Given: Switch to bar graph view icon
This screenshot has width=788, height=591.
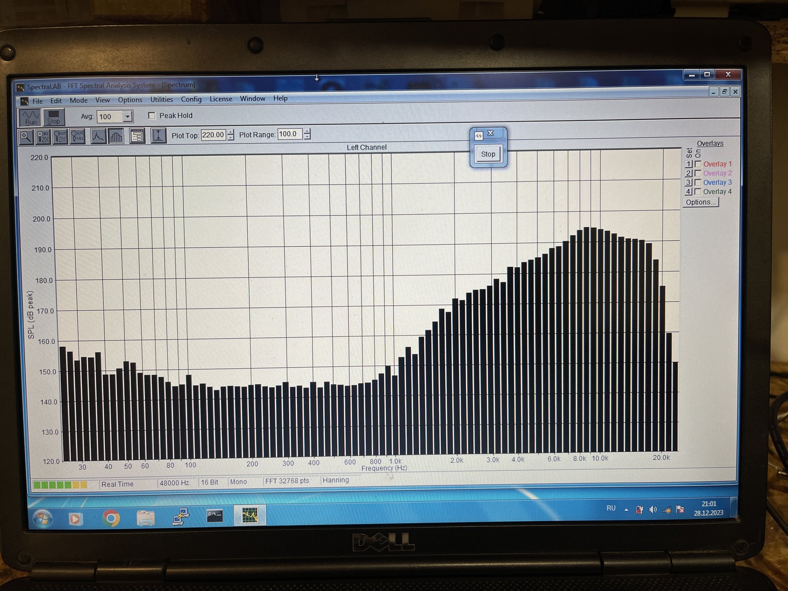Looking at the screenshot, I should [116, 136].
